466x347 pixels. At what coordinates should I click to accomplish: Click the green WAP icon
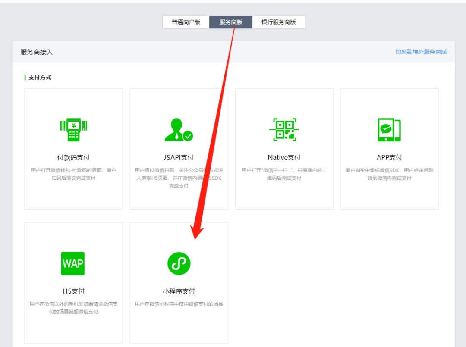pyautogui.click(x=73, y=263)
